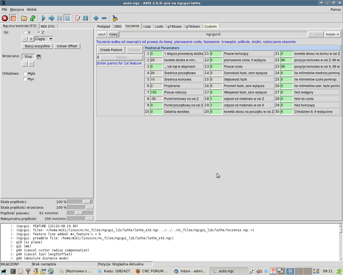Run the program with play icon

pyautogui.click(x=44, y=18)
